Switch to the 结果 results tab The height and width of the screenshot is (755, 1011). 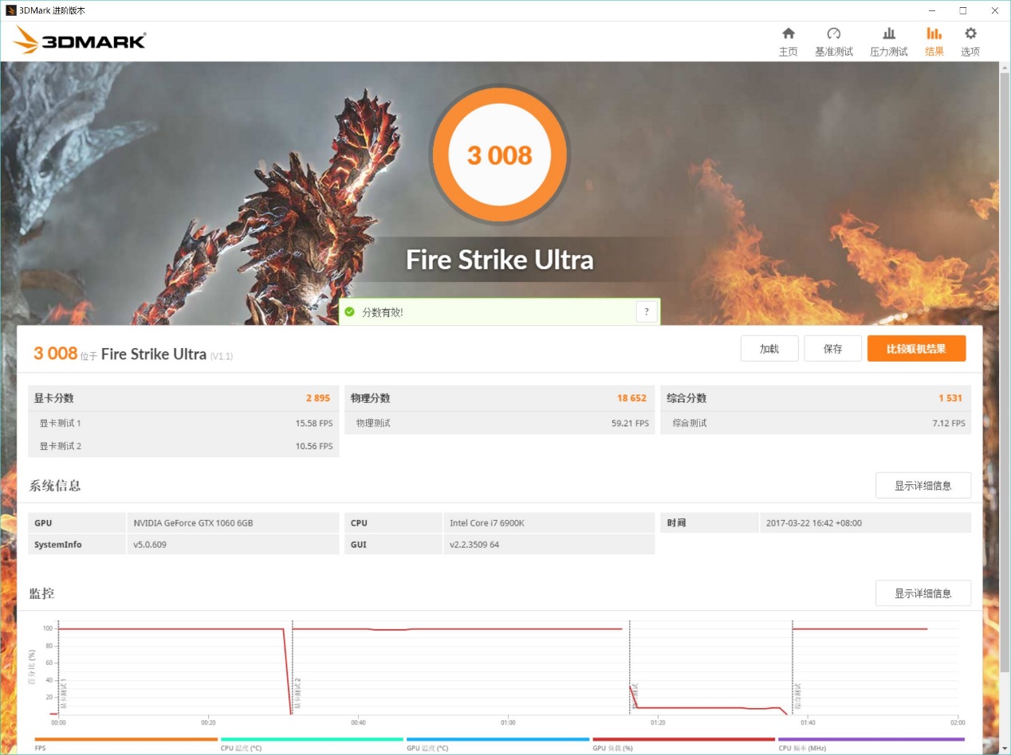coord(934,41)
